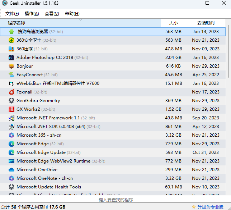Click the Nov 09, 2023 360压缩 date
This screenshot has width=231, height=210.
pyautogui.click(x=206, y=49)
